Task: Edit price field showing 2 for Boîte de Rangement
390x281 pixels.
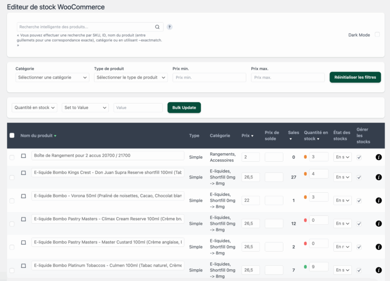Action: tap(250, 157)
